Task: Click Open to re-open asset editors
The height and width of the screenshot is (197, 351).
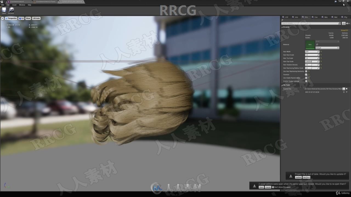Action: [x=261, y=187]
